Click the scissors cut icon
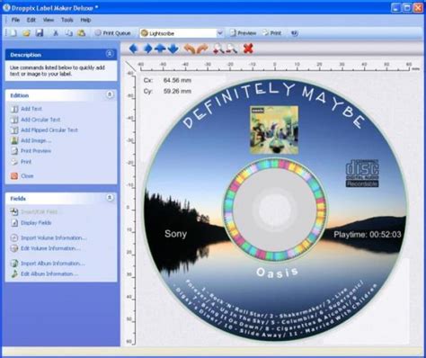This screenshot has width=426, height=358. click(x=56, y=33)
